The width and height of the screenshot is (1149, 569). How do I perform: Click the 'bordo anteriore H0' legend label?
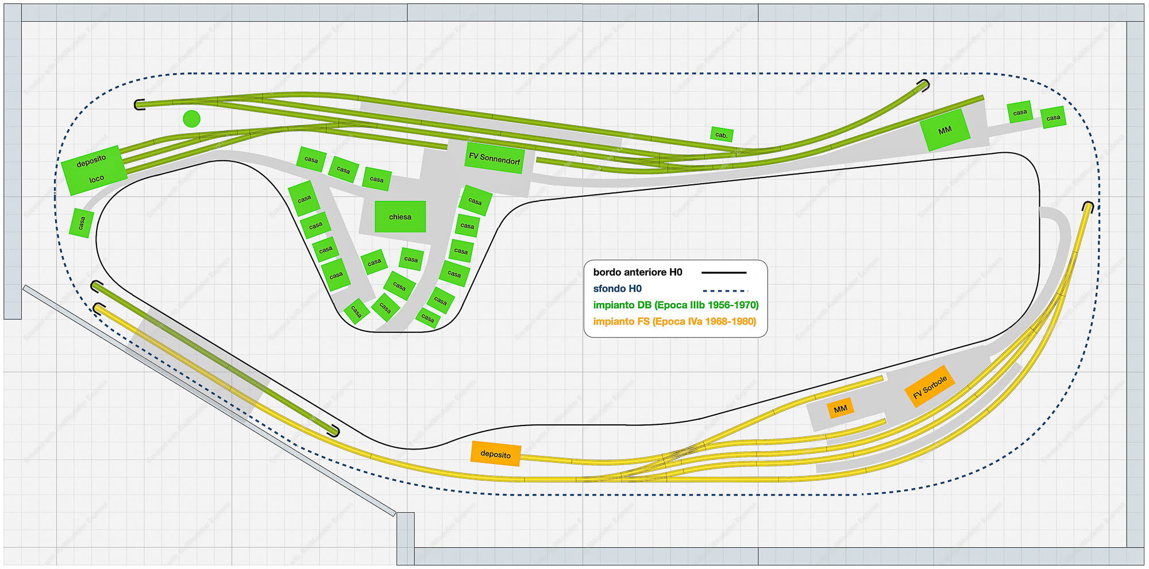tap(637, 272)
